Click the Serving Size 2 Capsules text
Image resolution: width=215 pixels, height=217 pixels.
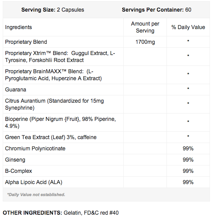(53, 10)
